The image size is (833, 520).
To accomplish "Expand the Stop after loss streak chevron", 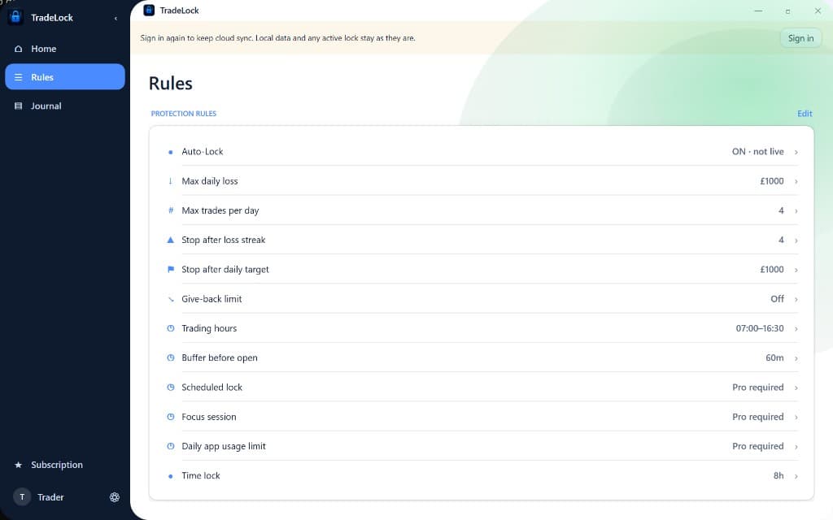I will 796,240.
